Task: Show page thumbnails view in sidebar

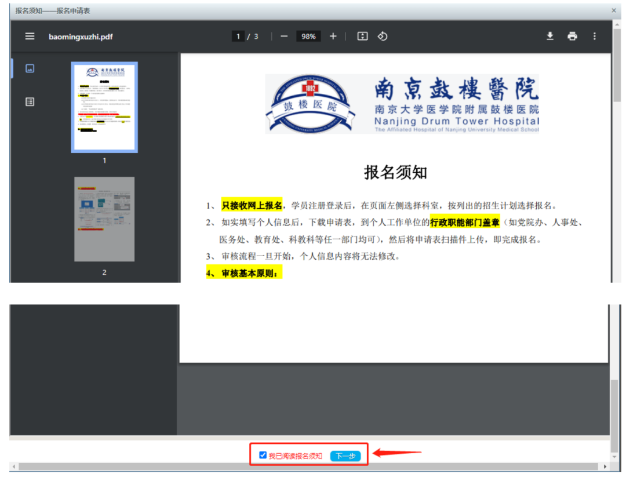Action: point(30,68)
